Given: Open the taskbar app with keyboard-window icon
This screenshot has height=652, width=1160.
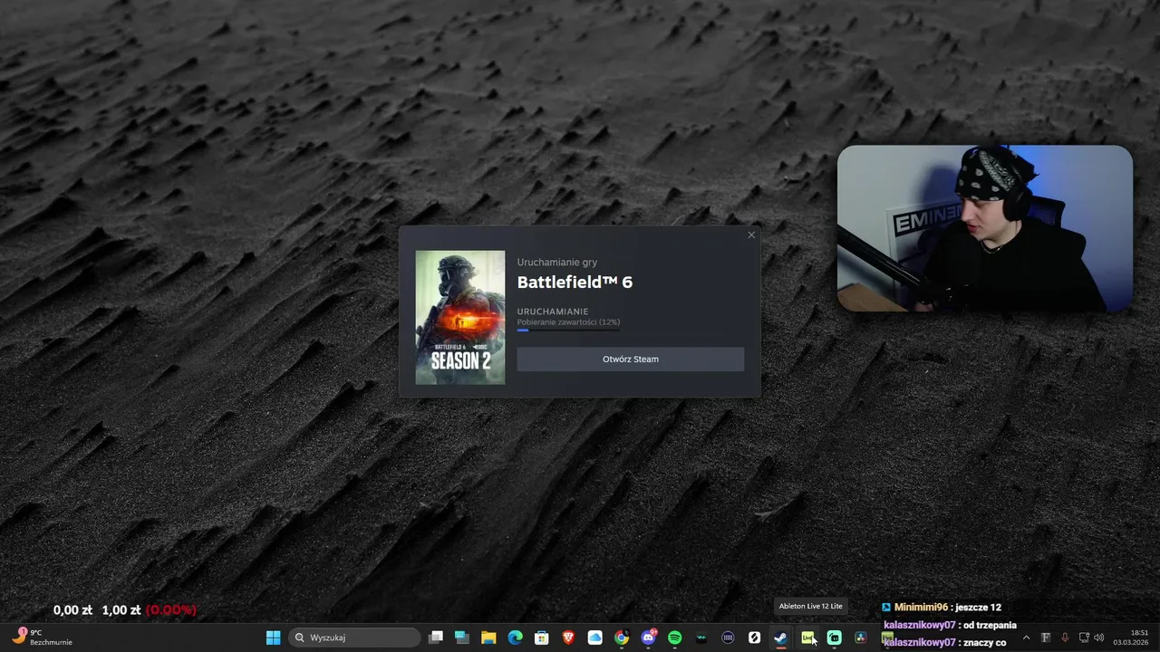Looking at the screenshot, I should 462,638.
